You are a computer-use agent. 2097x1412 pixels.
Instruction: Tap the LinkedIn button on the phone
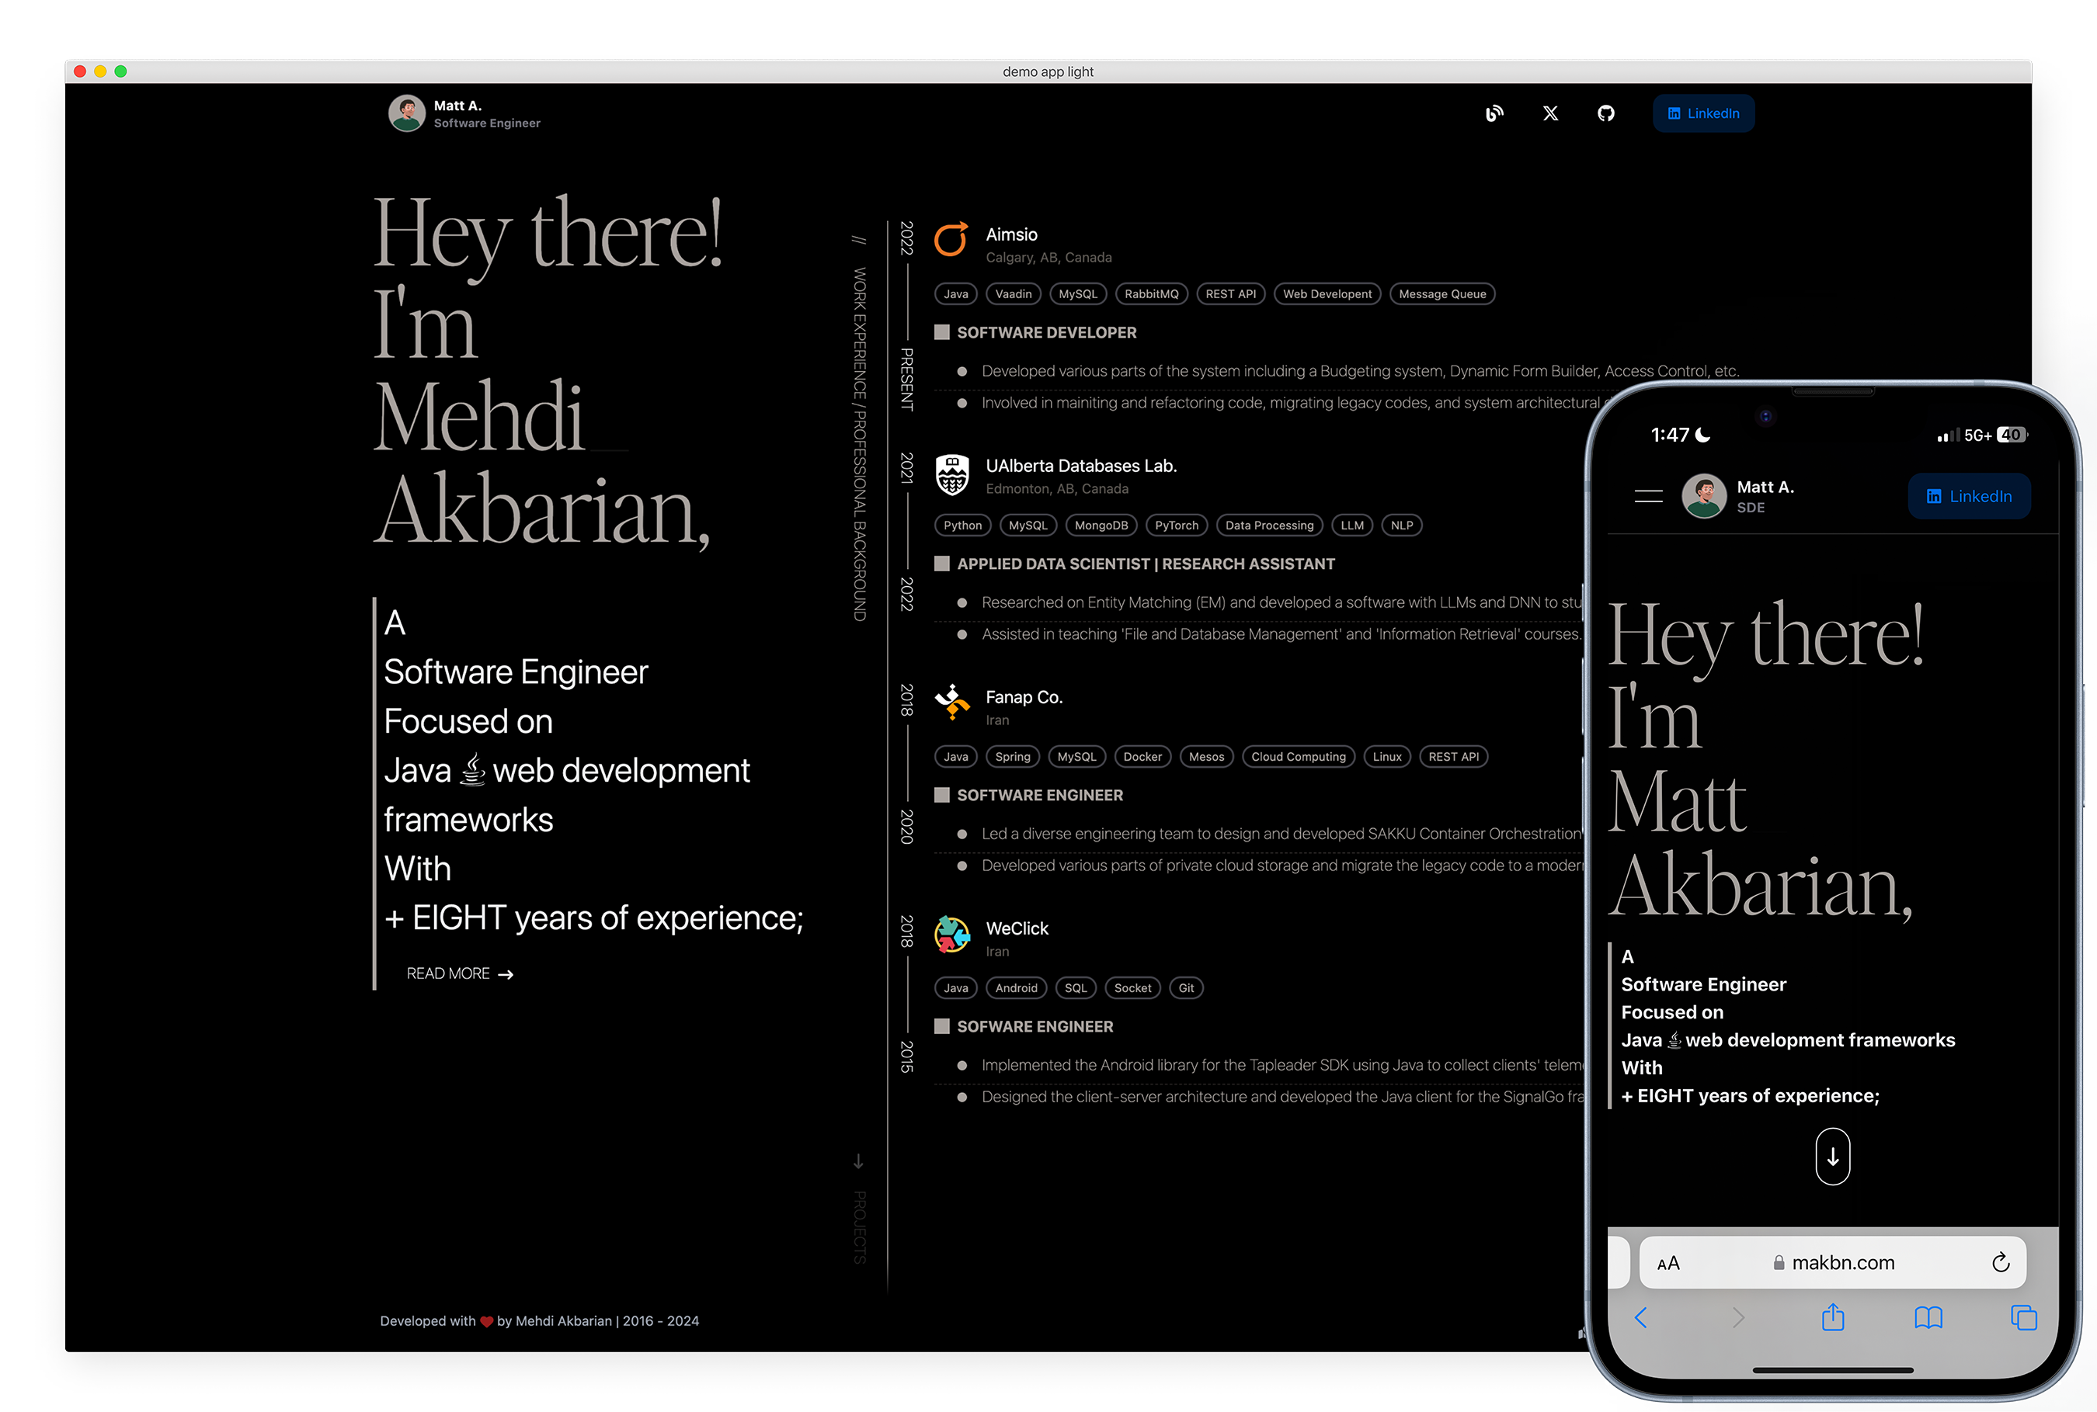1969,496
